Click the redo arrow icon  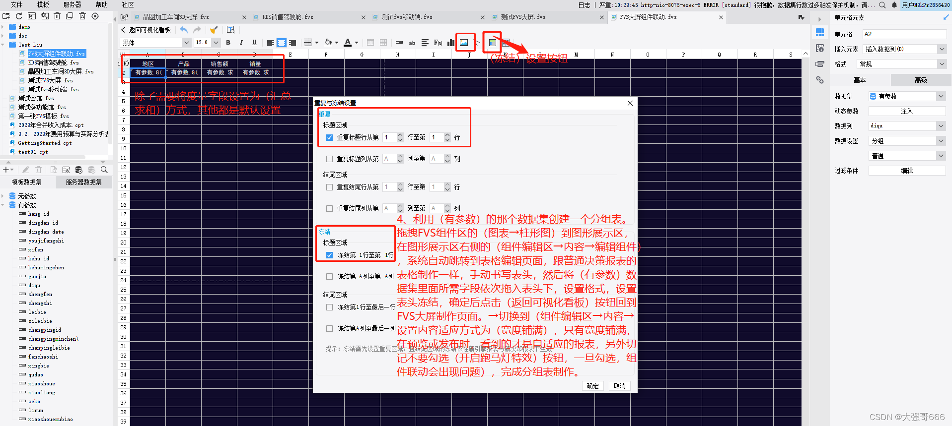click(x=197, y=30)
